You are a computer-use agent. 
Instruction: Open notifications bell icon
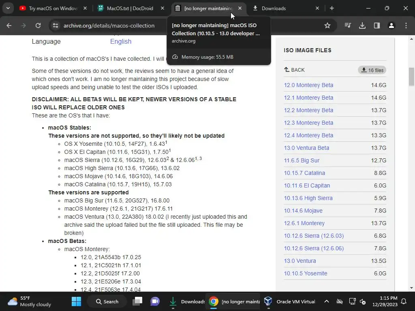[x=404, y=301]
